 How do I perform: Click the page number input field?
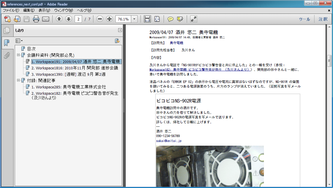point(78,19)
